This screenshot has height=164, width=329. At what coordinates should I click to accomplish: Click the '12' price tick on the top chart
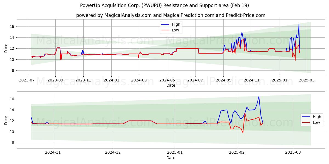point(13,48)
